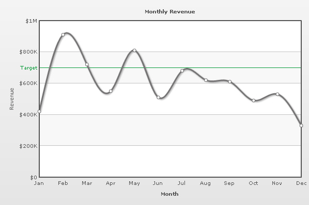
Task: Click the Oct data point marker
Action: [254, 100]
